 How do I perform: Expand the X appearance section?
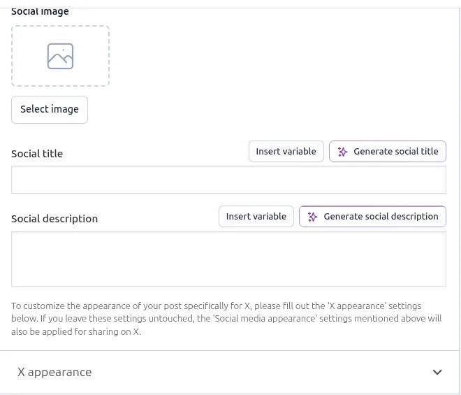pyautogui.click(x=229, y=372)
